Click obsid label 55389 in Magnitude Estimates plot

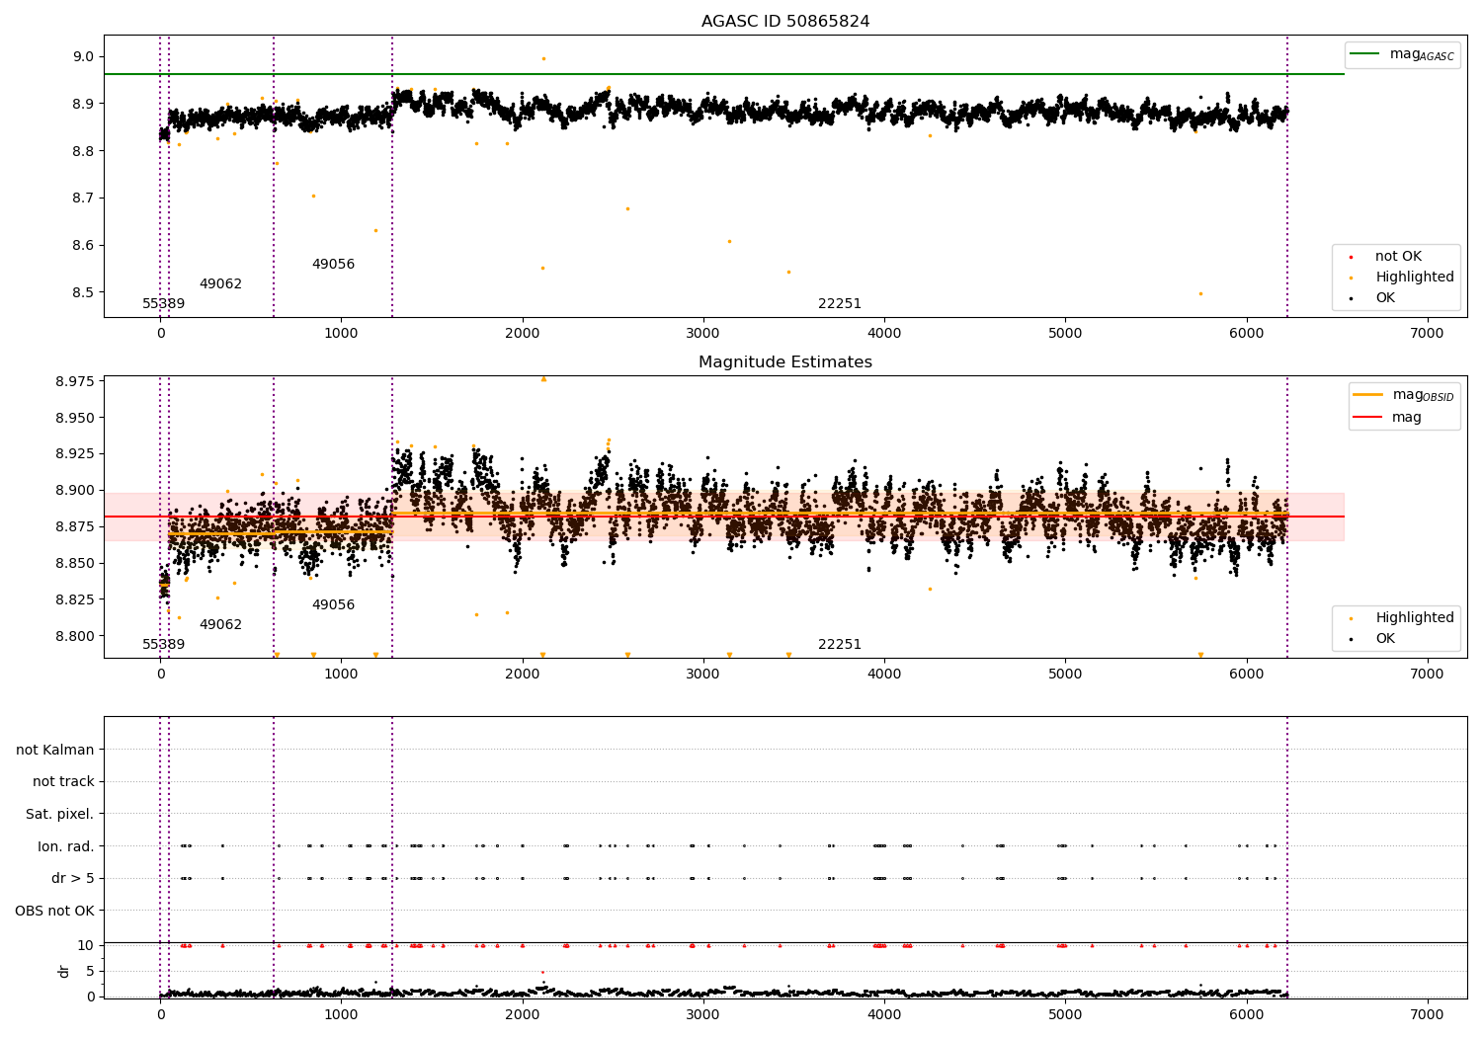click(x=163, y=644)
